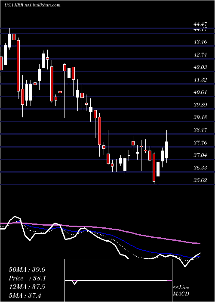215x302 pixels.
Task: Click the pink 50MA line at right end
Action: coord(198,243)
